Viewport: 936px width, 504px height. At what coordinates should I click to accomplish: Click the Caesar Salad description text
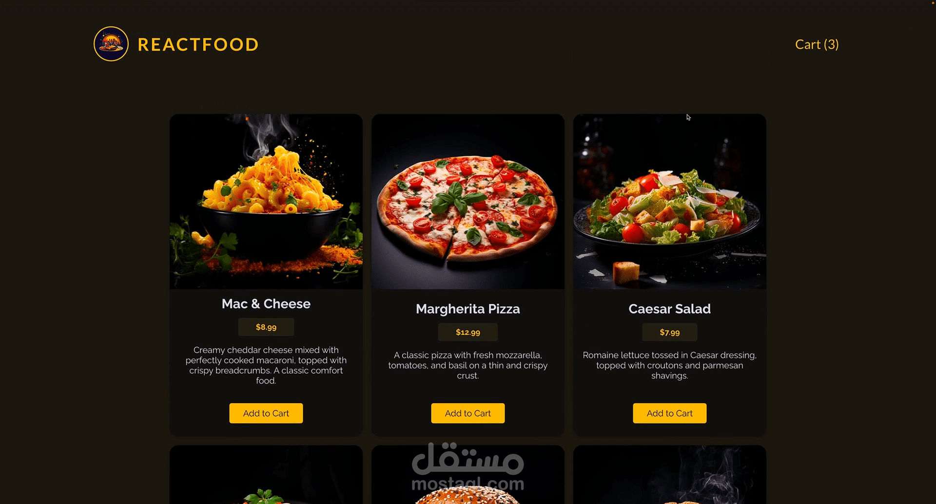tap(670, 365)
